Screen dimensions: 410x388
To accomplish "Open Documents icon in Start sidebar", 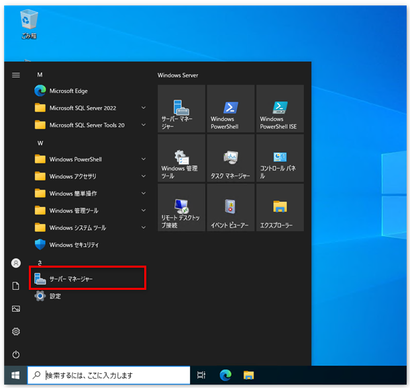I will (x=16, y=286).
